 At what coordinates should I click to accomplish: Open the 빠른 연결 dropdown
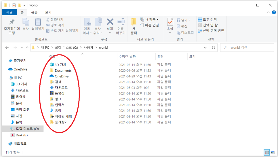(151, 25)
